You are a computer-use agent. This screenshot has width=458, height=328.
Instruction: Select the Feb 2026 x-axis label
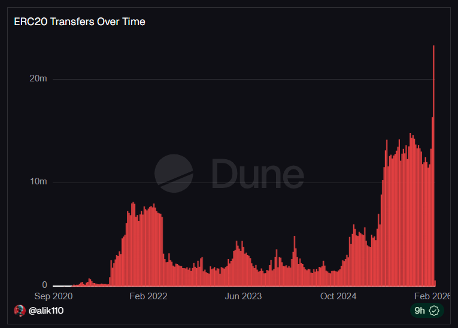pyautogui.click(x=432, y=296)
